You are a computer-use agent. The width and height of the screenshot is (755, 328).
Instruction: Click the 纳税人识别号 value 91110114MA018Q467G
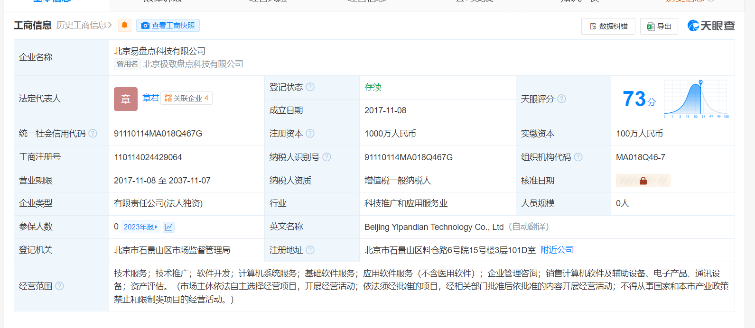coord(409,157)
